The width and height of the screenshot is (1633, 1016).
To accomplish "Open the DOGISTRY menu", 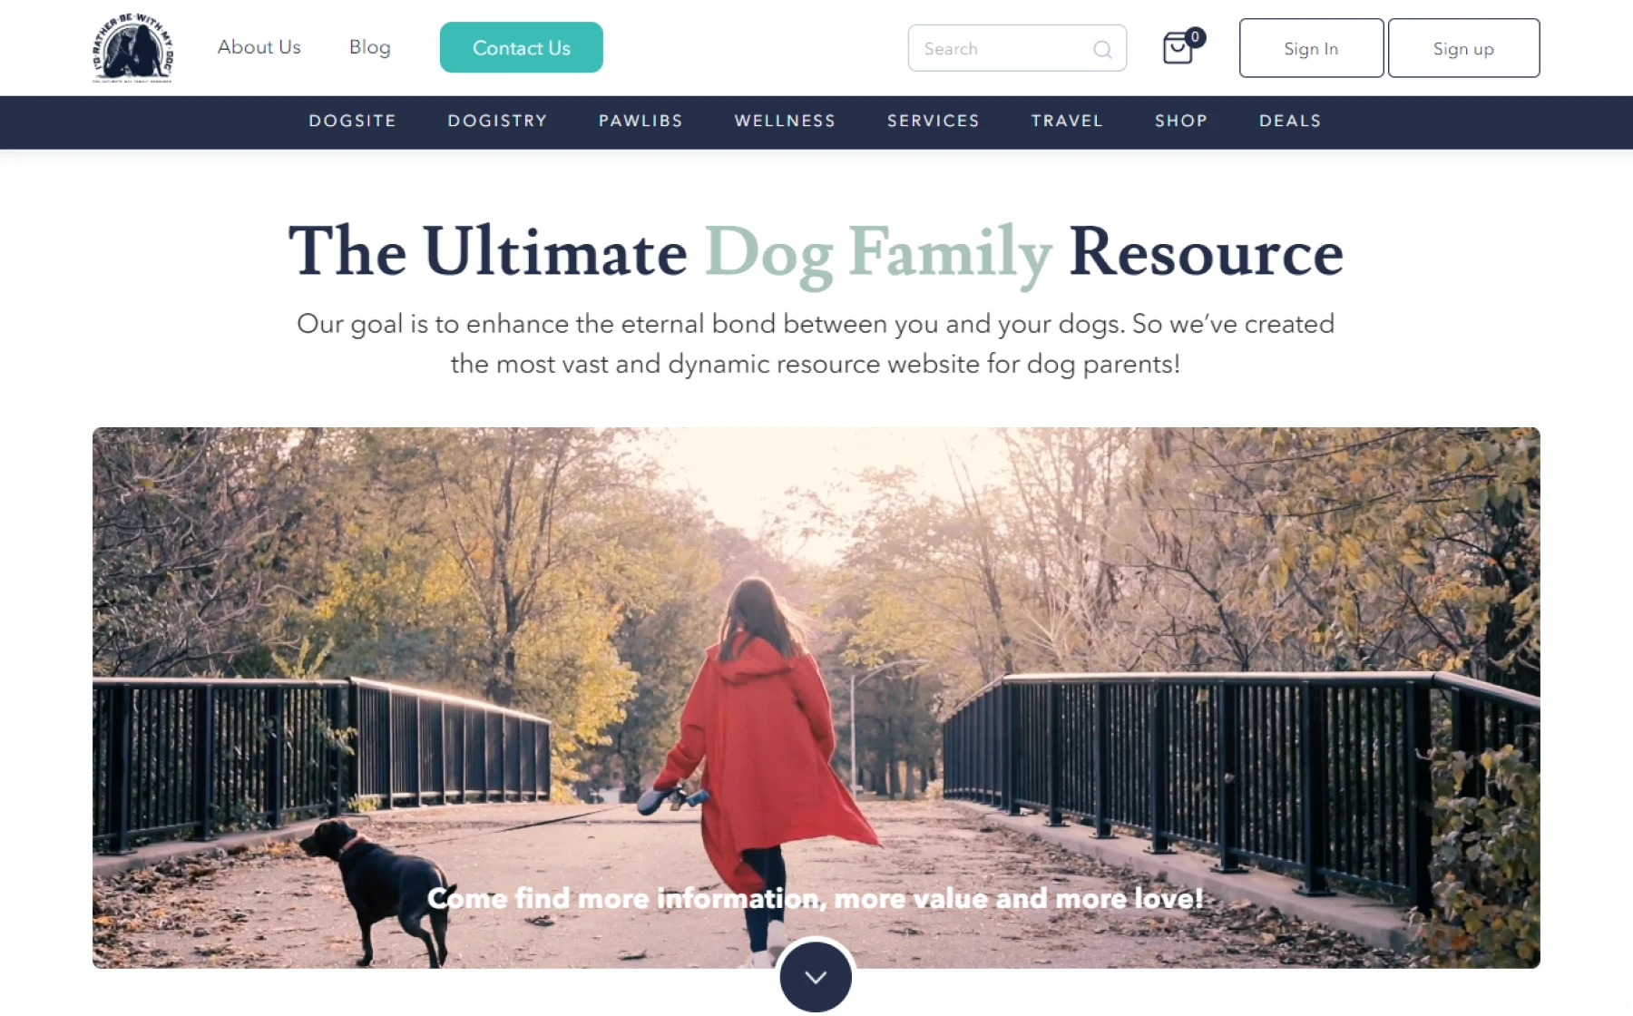I will (x=497, y=121).
